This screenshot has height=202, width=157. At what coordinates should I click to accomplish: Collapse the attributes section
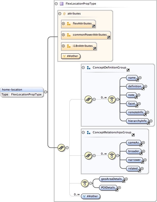(x=60, y=14)
